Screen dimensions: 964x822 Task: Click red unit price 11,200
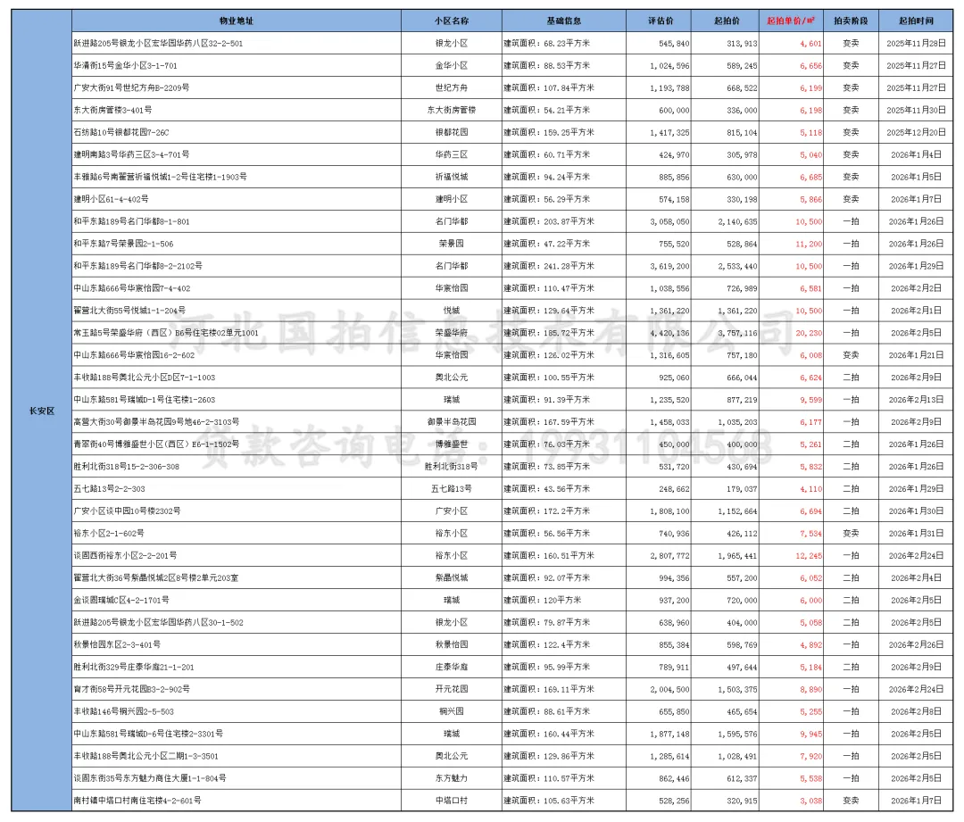point(809,244)
